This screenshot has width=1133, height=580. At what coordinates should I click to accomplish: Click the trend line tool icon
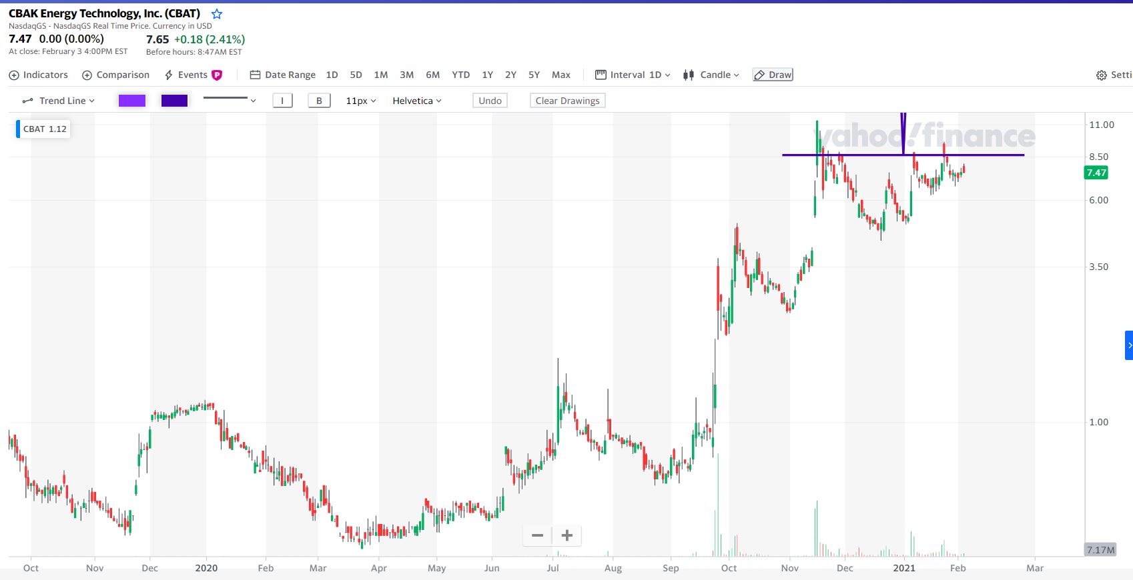click(x=28, y=101)
